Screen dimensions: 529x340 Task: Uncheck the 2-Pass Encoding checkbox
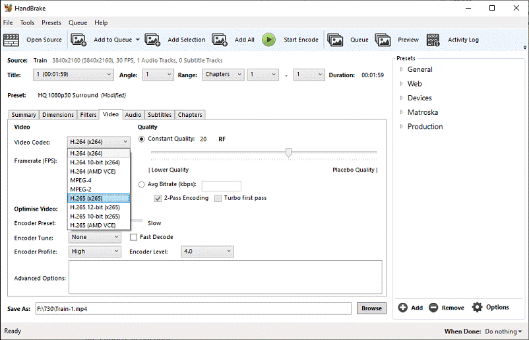[158, 198]
